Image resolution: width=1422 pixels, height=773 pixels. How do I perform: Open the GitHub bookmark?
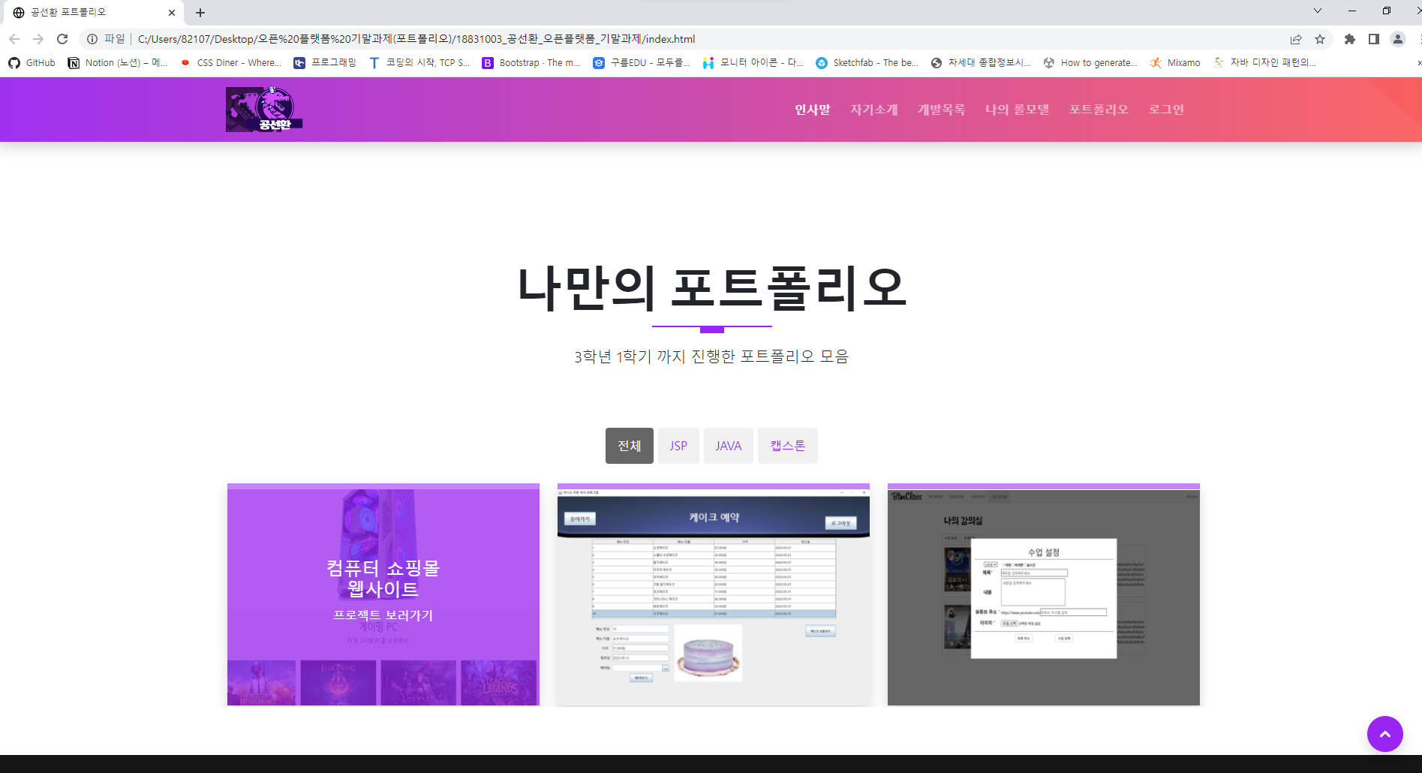32,62
